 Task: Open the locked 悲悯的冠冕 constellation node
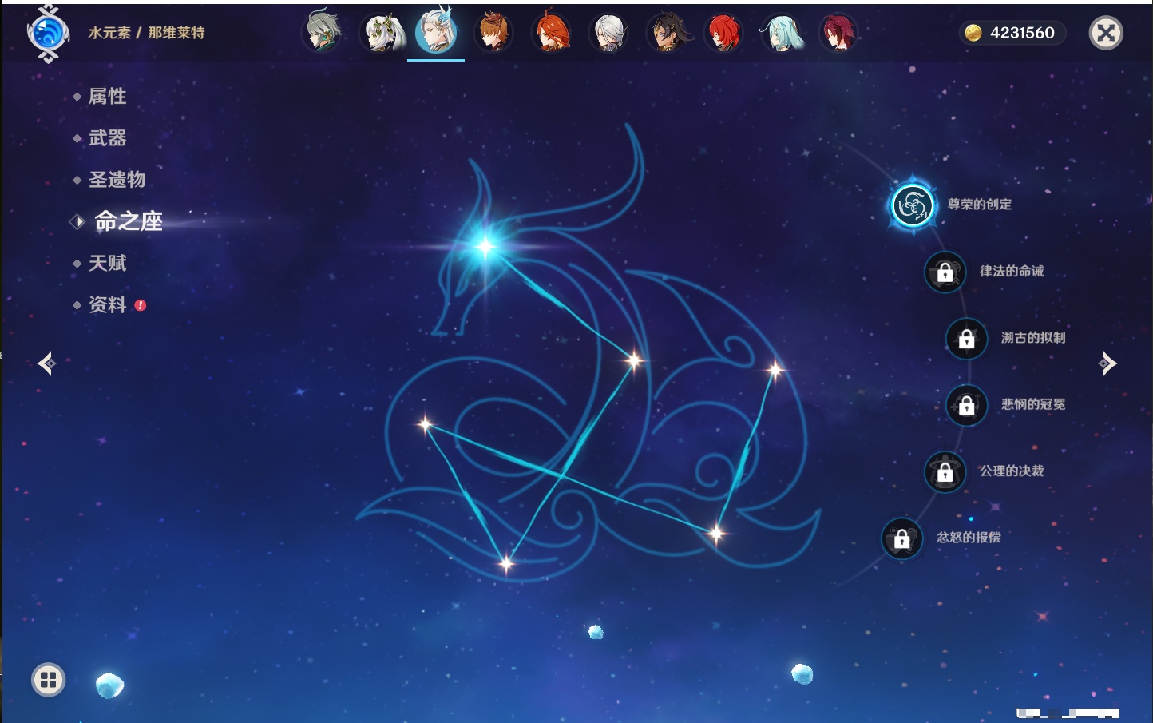tap(966, 405)
